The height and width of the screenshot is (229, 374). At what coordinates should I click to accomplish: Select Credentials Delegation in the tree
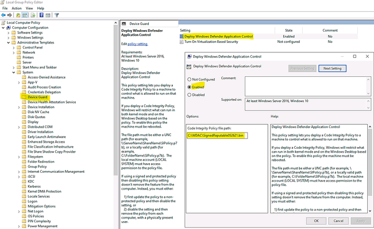pos(44,92)
